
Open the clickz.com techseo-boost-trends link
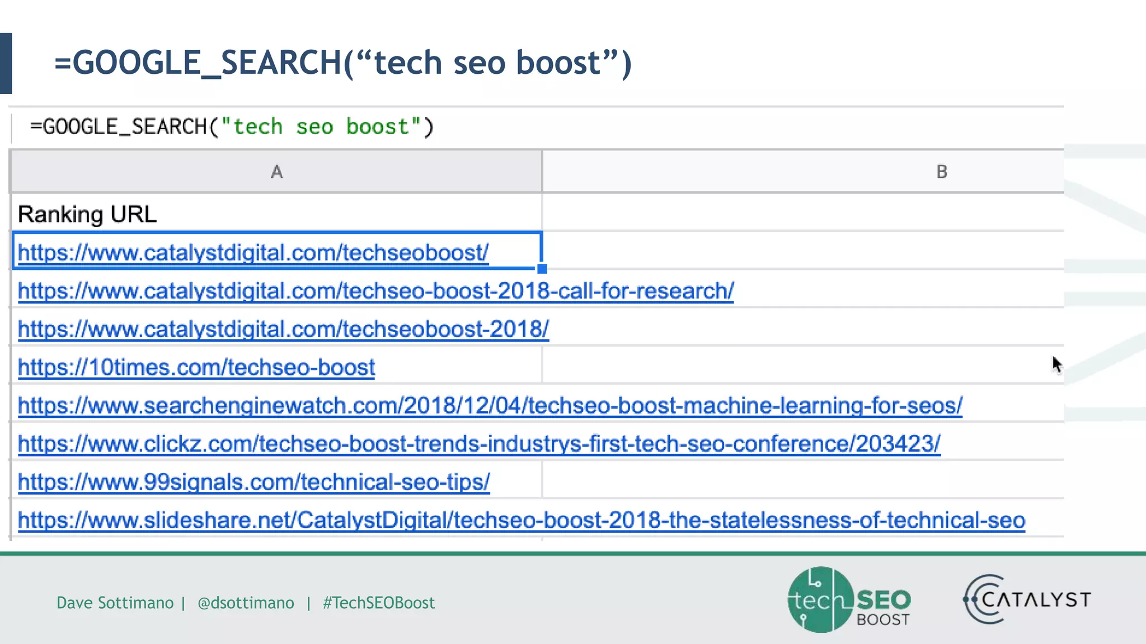tap(479, 444)
